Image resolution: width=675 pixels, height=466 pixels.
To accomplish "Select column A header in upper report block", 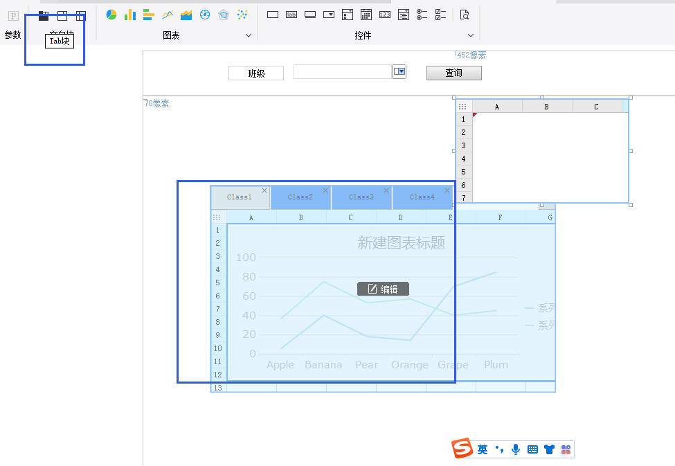I will pyautogui.click(x=497, y=107).
